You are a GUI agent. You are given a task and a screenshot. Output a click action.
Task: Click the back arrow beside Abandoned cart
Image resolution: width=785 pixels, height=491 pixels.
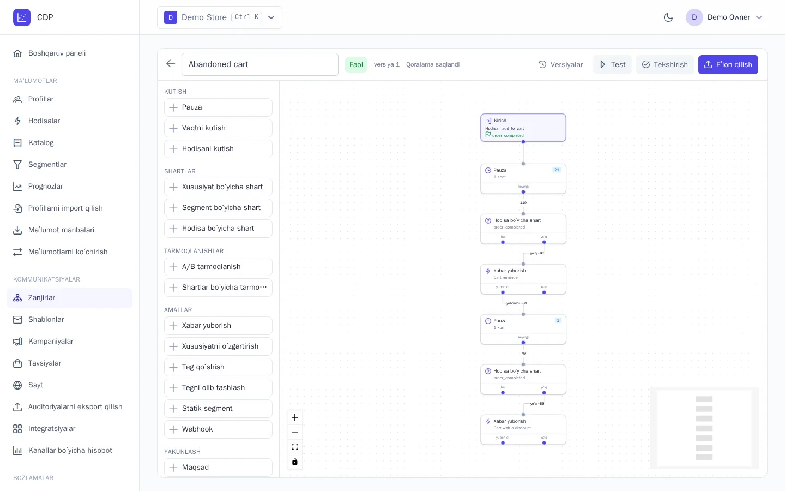(171, 64)
